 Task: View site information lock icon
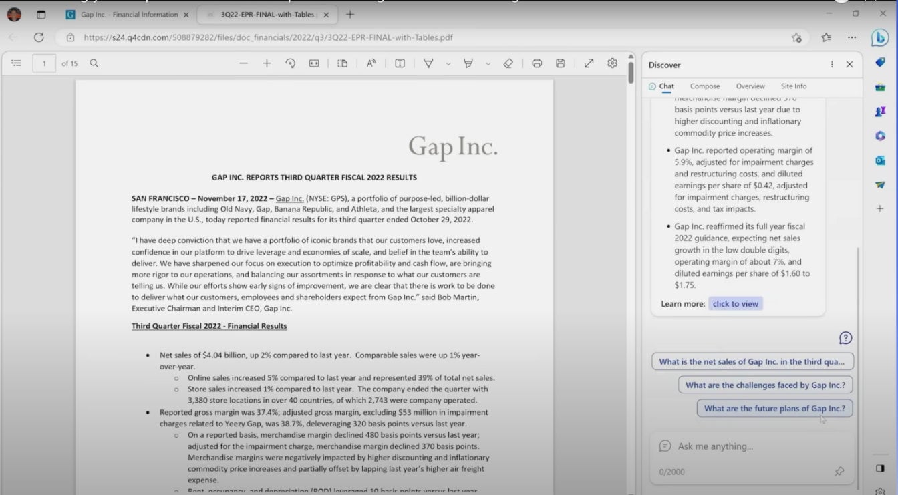pyautogui.click(x=70, y=37)
